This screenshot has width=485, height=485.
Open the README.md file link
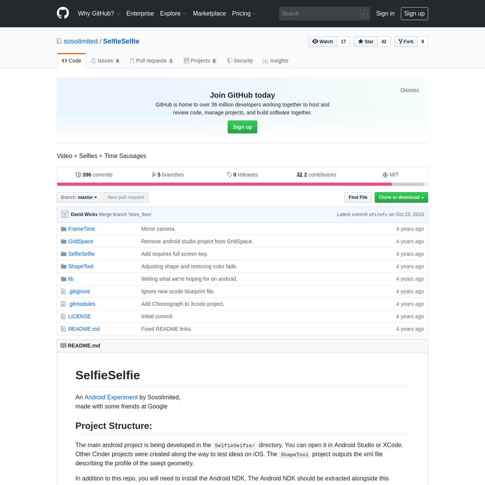(x=84, y=329)
